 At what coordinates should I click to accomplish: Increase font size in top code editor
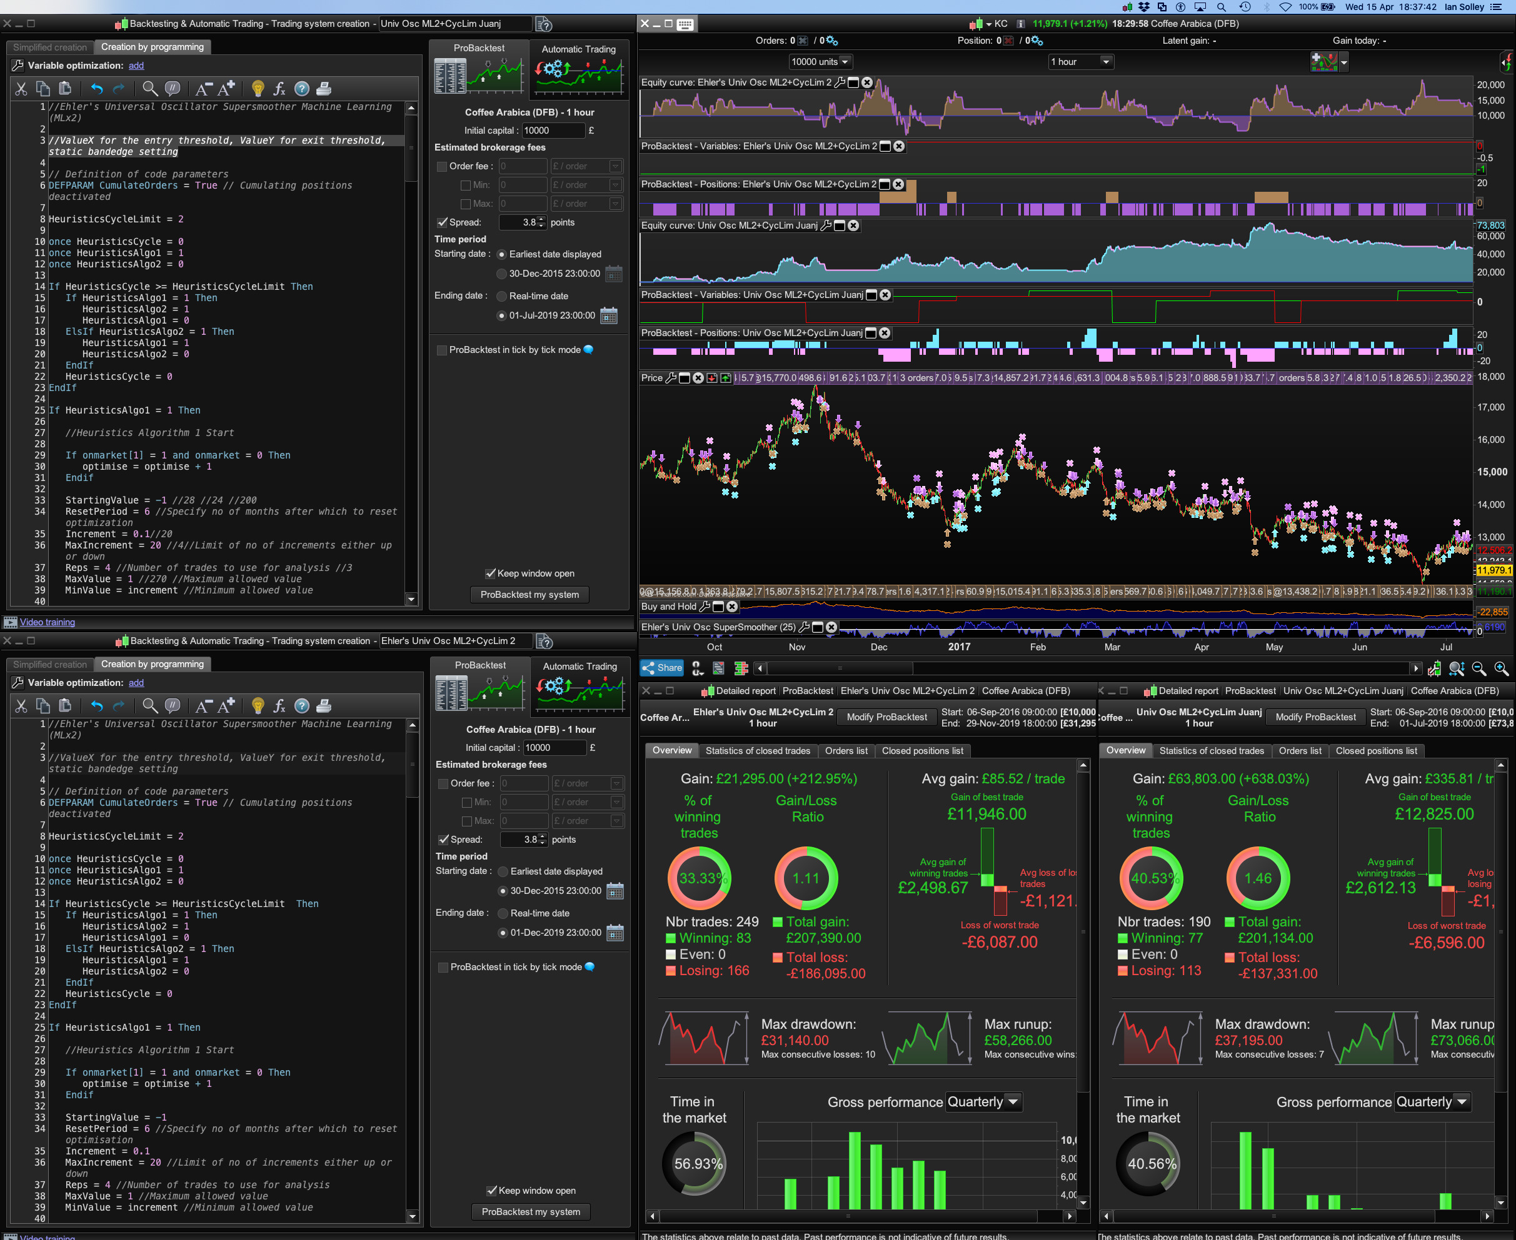(x=226, y=89)
